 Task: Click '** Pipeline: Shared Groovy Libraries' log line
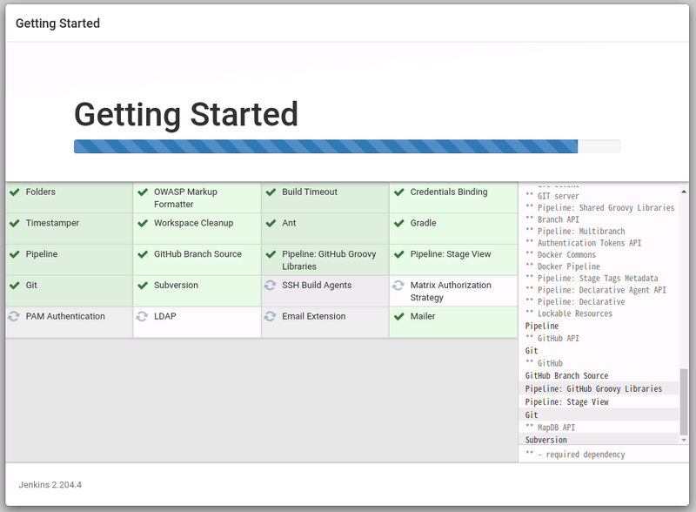coord(599,207)
